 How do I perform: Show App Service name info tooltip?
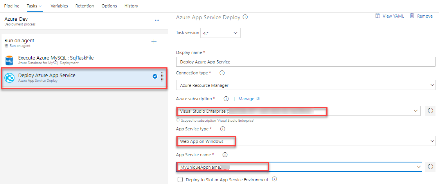click(x=226, y=155)
